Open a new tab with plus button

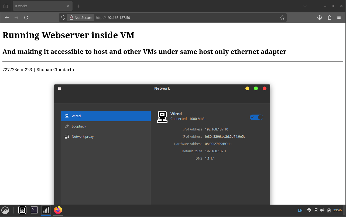pos(78,6)
